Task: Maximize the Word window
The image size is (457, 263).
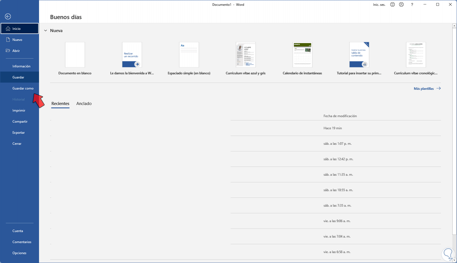Action: click(438, 4)
